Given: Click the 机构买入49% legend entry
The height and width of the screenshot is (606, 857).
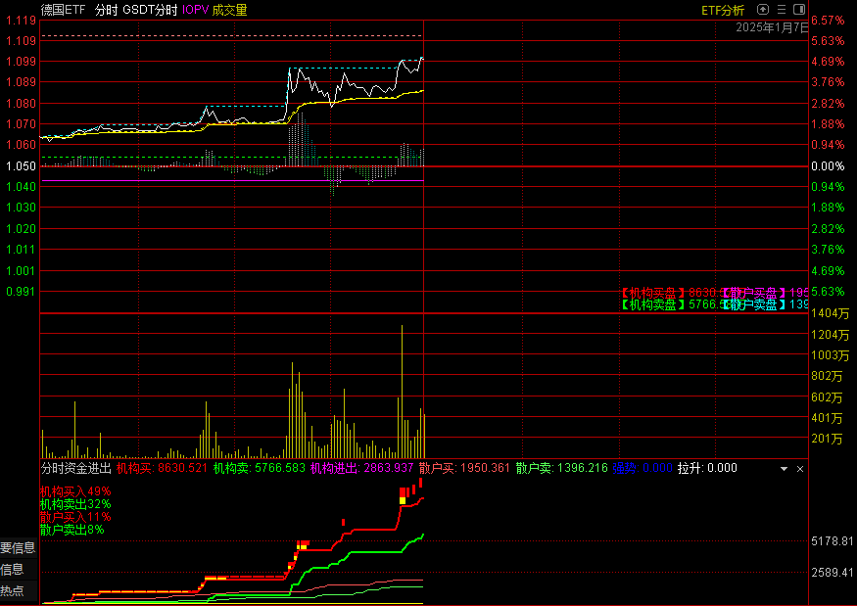Looking at the screenshot, I should (75, 491).
